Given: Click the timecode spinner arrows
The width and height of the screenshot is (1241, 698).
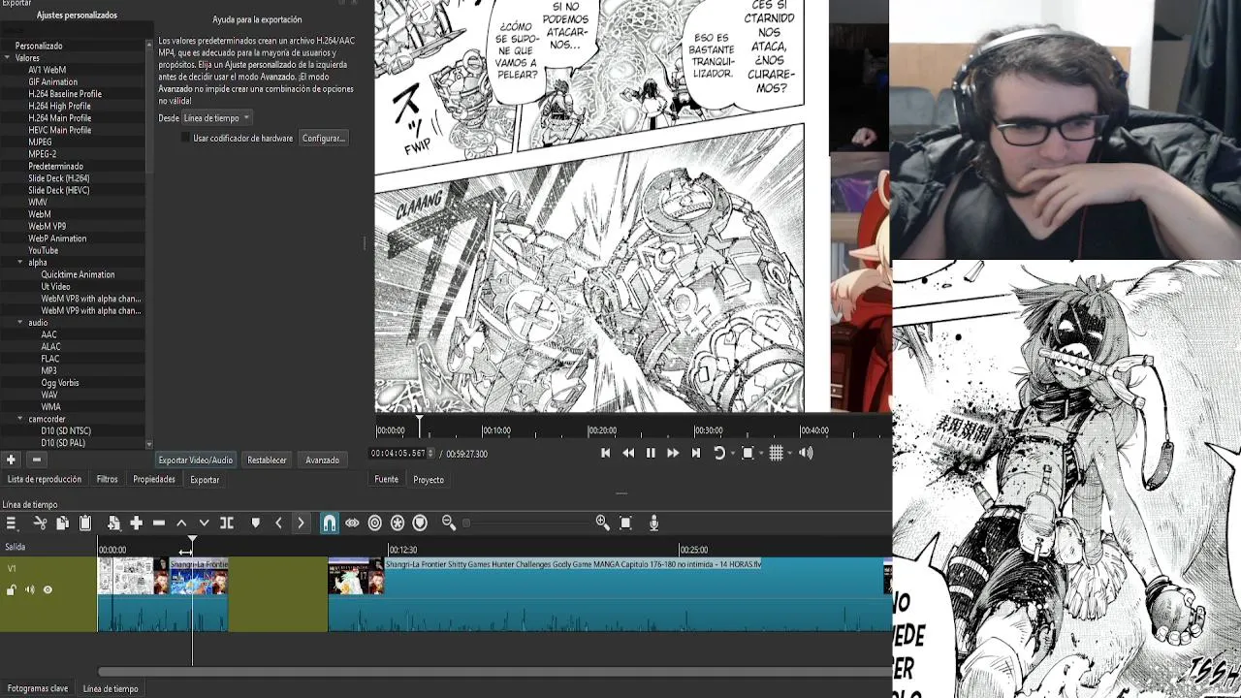Looking at the screenshot, I should (432, 453).
